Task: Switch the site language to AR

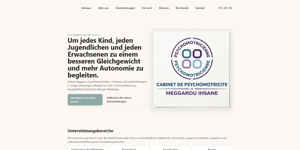Action: (225, 8)
